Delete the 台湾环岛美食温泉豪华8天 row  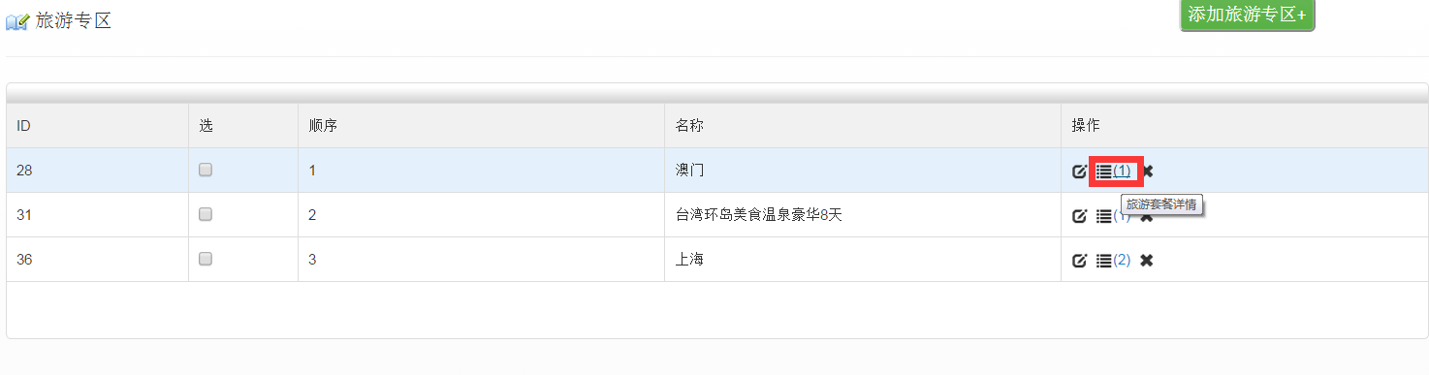[1147, 216]
